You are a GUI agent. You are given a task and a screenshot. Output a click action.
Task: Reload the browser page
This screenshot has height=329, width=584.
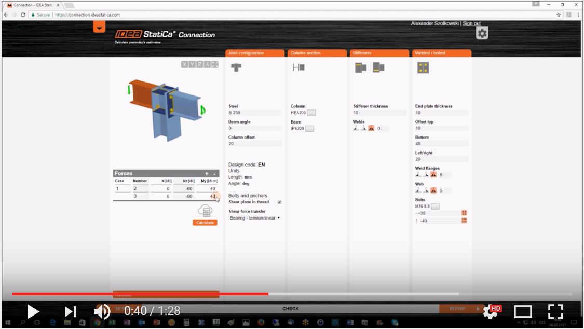tap(23, 15)
